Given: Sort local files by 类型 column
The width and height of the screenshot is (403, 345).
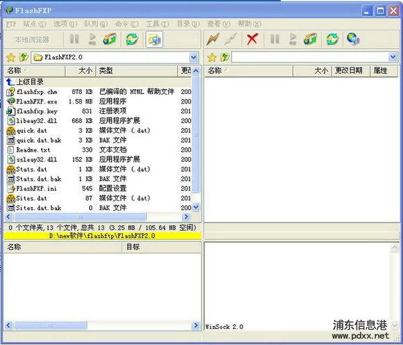Looking at the screenshot, I should click(136, 71).
